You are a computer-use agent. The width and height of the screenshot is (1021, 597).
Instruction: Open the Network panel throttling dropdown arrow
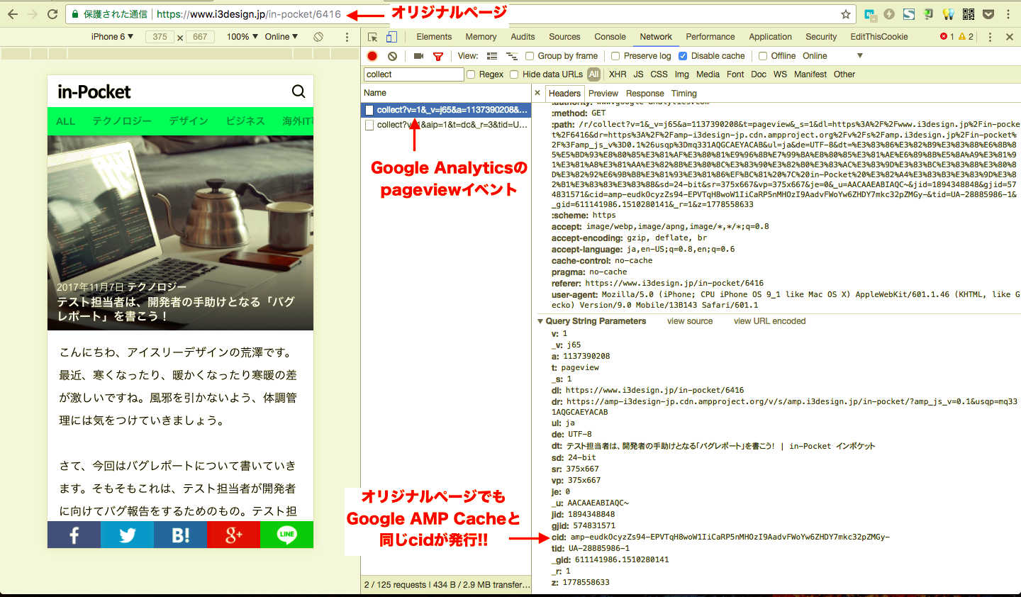click(860, 56)
